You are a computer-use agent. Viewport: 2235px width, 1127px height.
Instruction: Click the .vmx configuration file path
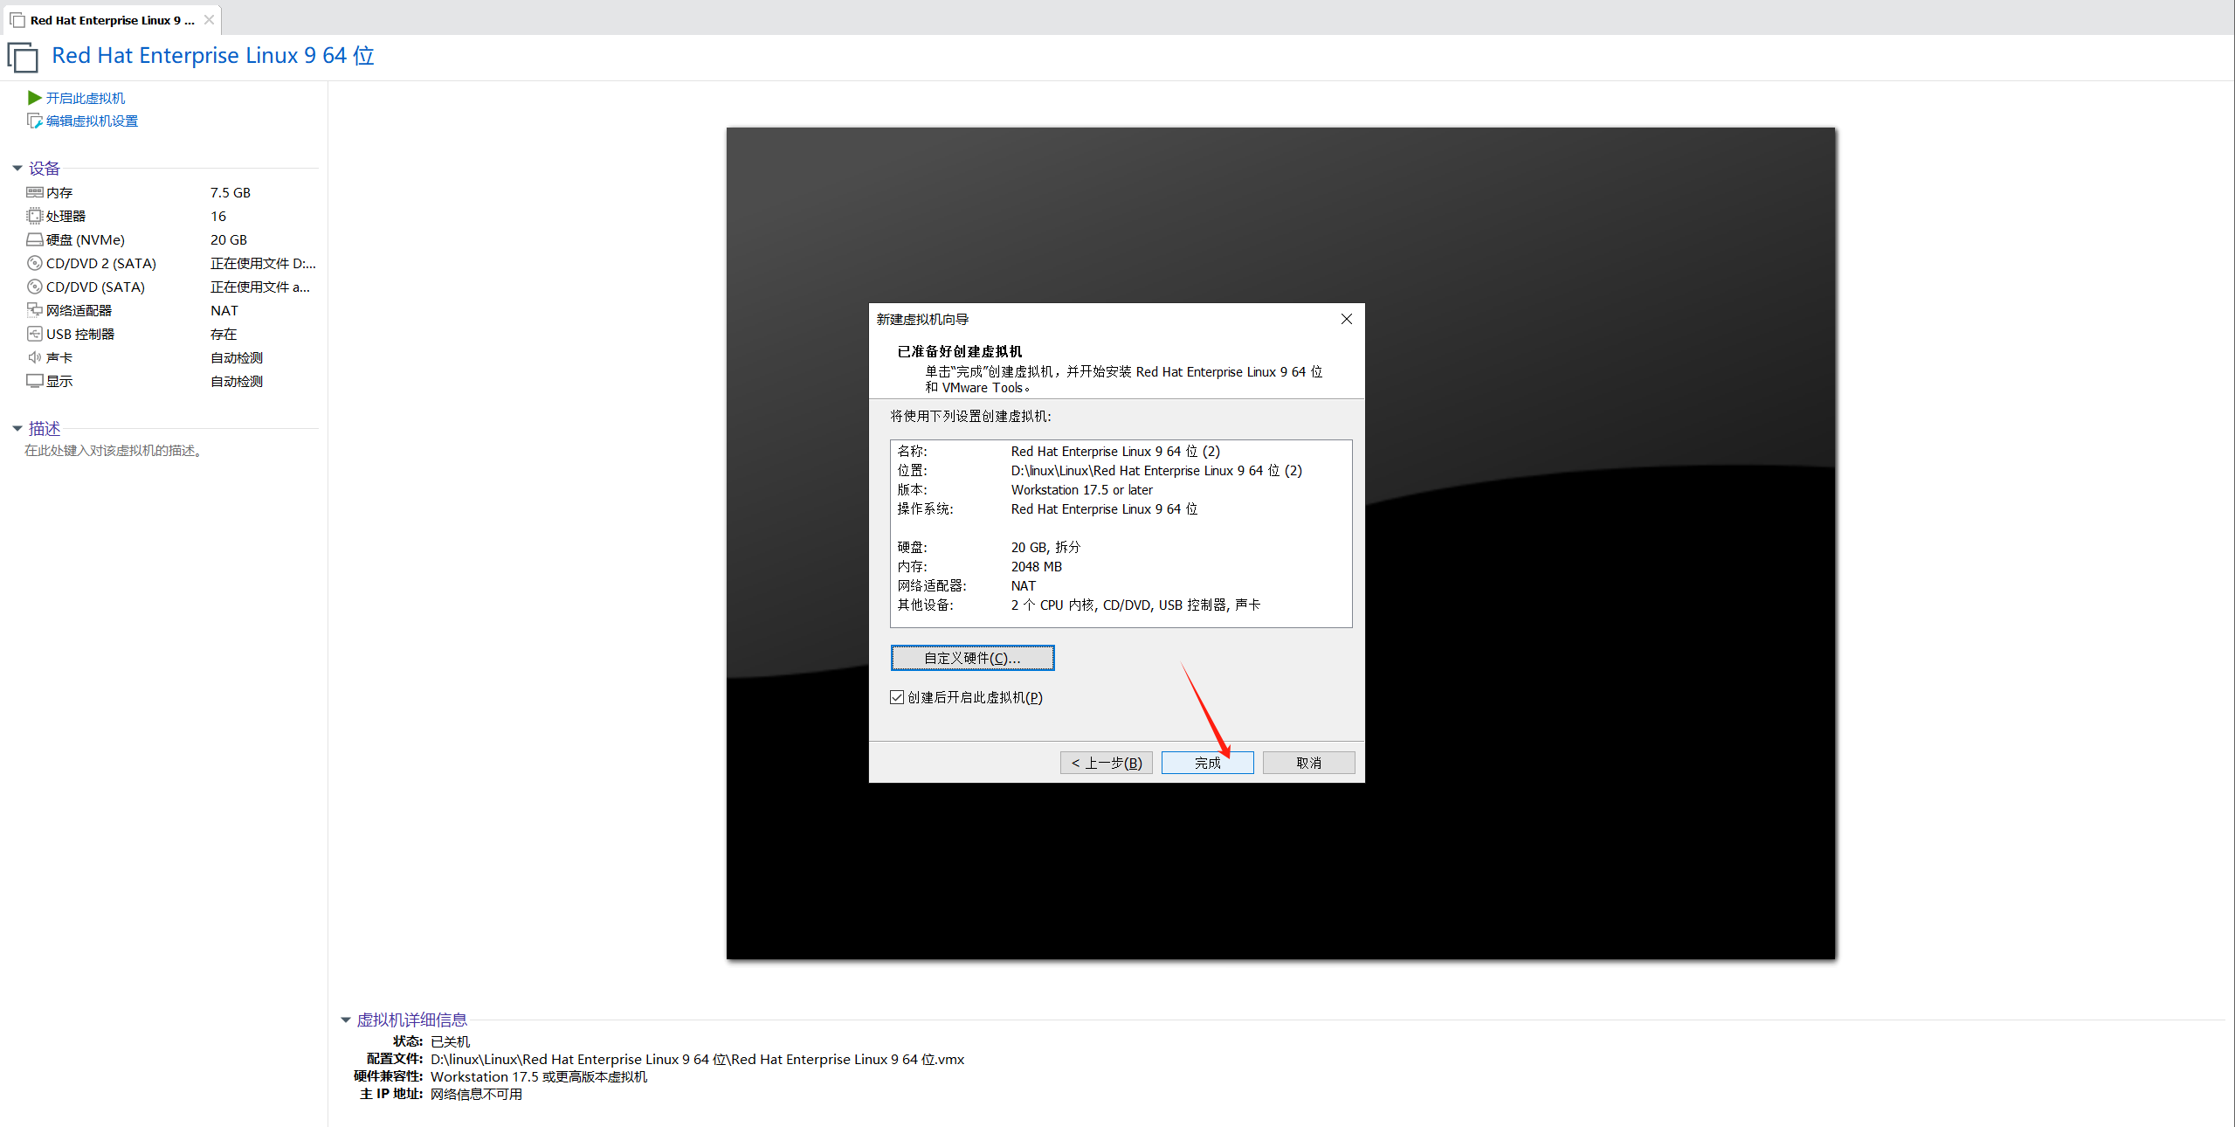(697, 1059)
